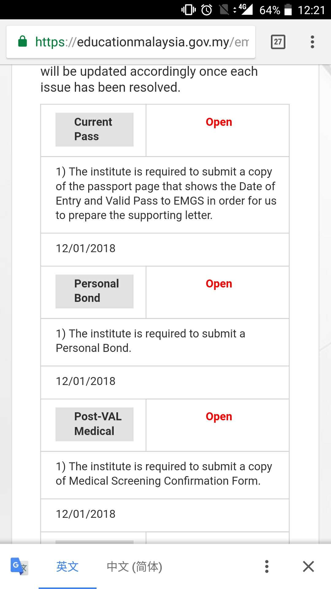Image resolution: width=331 pixels, height=589 pixels.
Task: Tap the educationmalaysia.gov.my address bar
Action: [x=141, y=42]
